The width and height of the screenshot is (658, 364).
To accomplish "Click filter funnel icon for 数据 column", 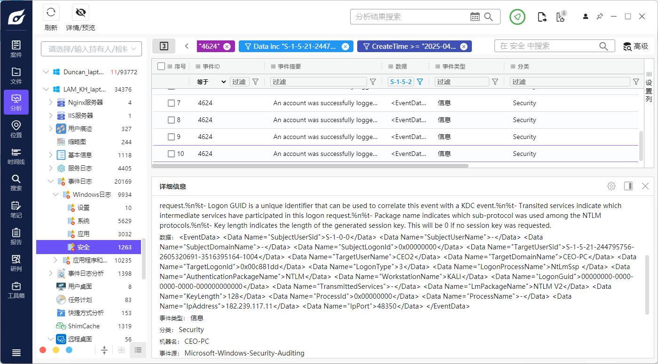I will point(420,82).
